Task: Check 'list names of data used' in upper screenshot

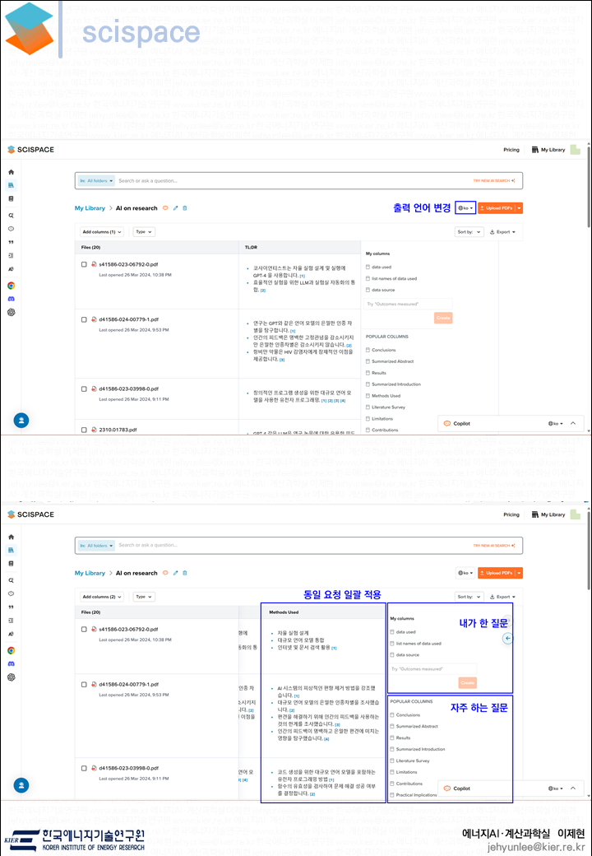Action: [x=368, y=278]
